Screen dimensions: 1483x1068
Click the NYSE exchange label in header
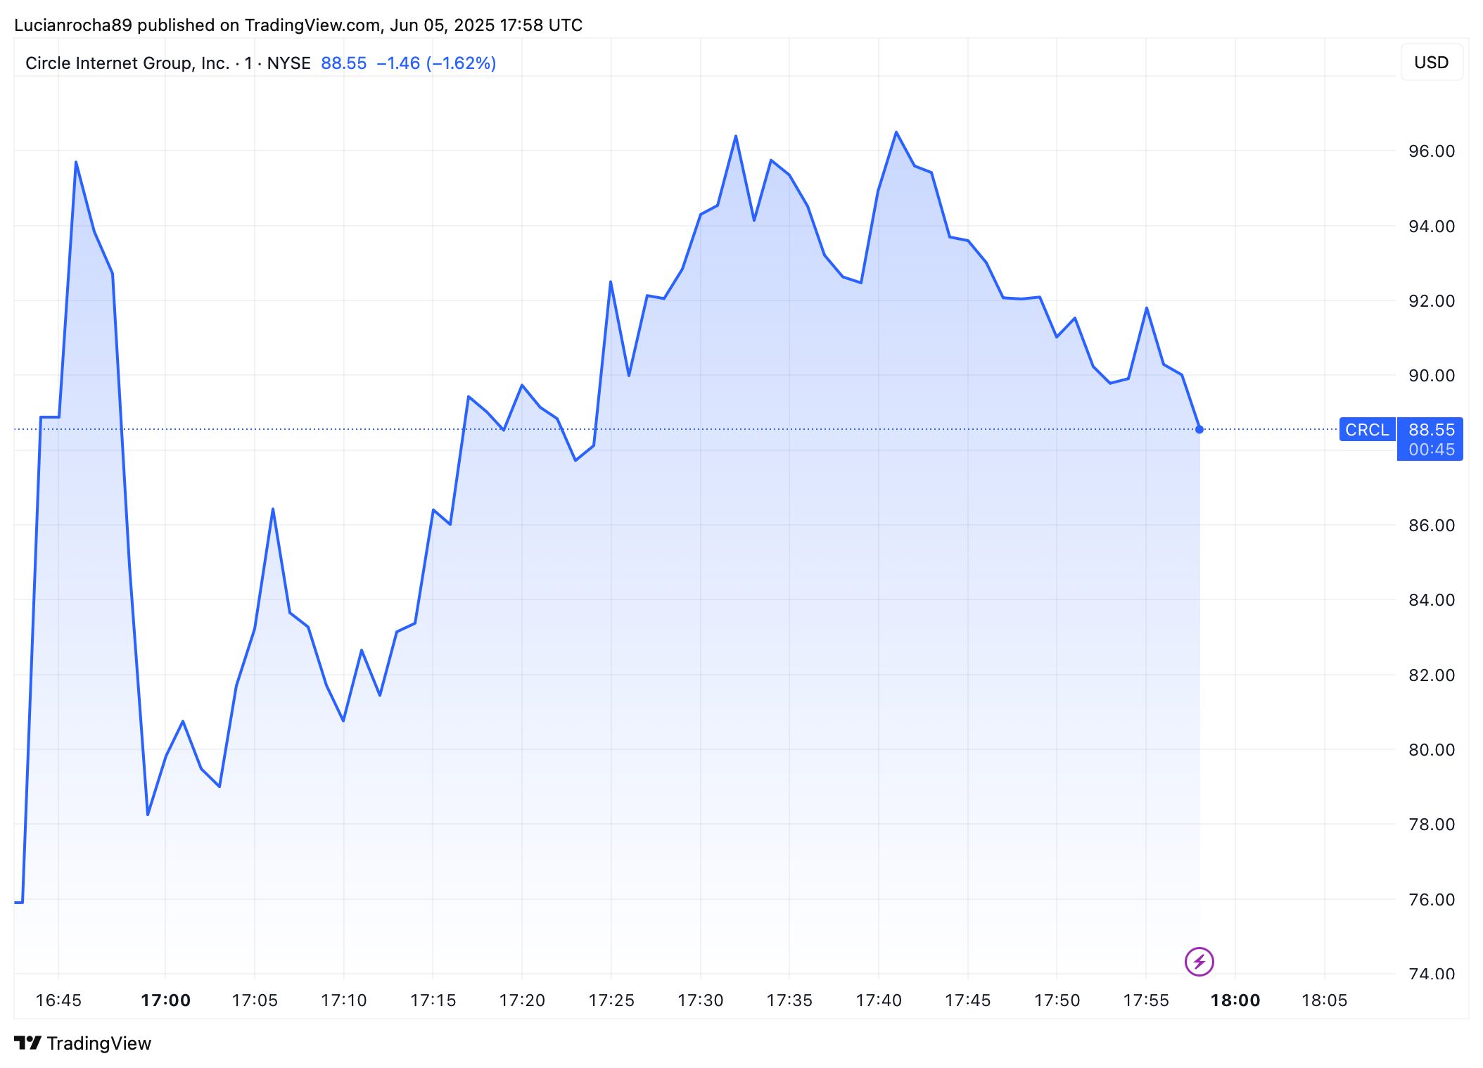[288, 63]
